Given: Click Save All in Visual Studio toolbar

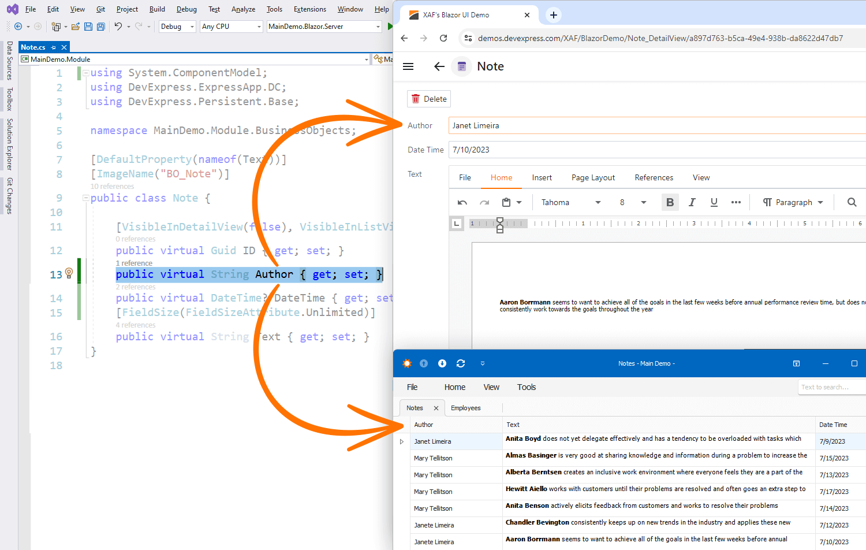Looking at the screenshot, I should pos(100,27).
